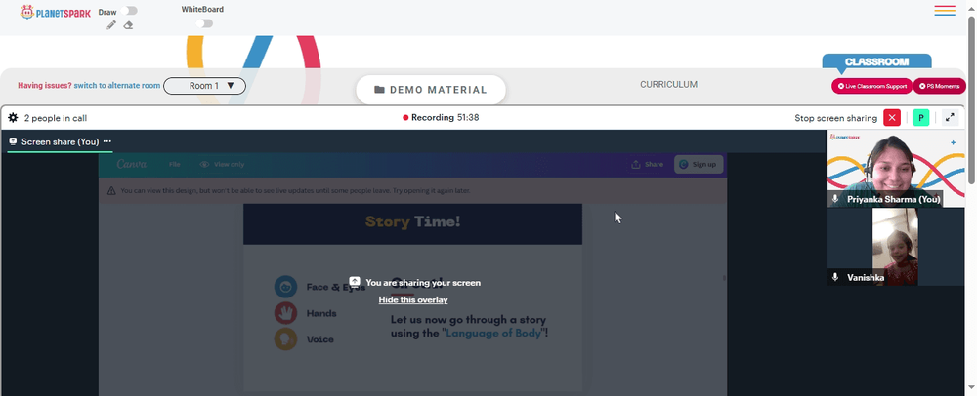Click the Classroom label tab

pos(876,62)
